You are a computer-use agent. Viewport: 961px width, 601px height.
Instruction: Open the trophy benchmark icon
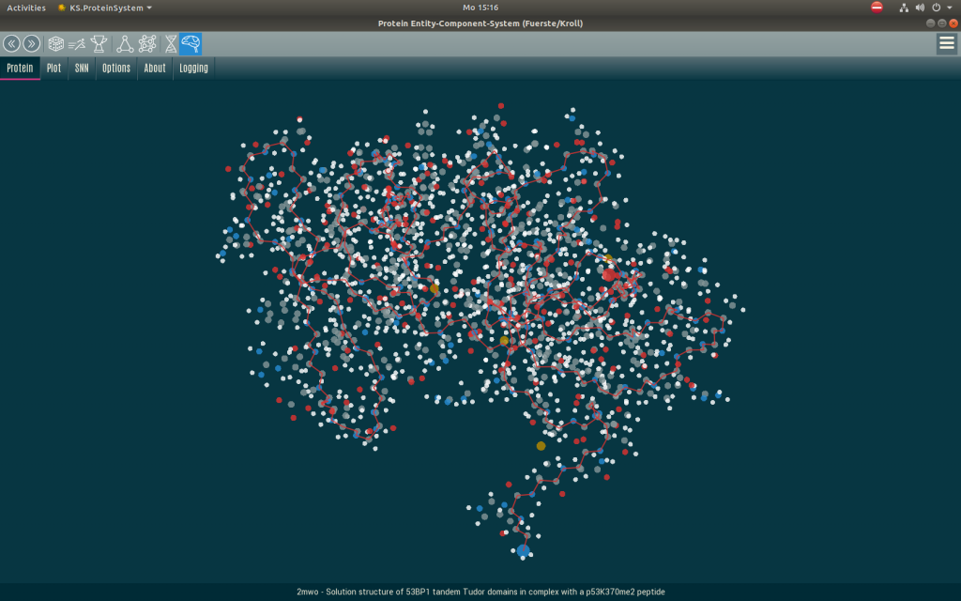coord(99,43)
